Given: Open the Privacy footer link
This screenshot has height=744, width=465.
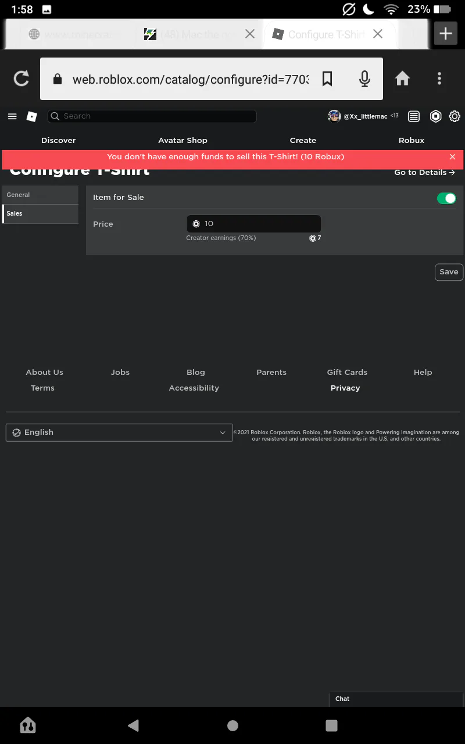Looking at the screenshot, I should [345, 388].
